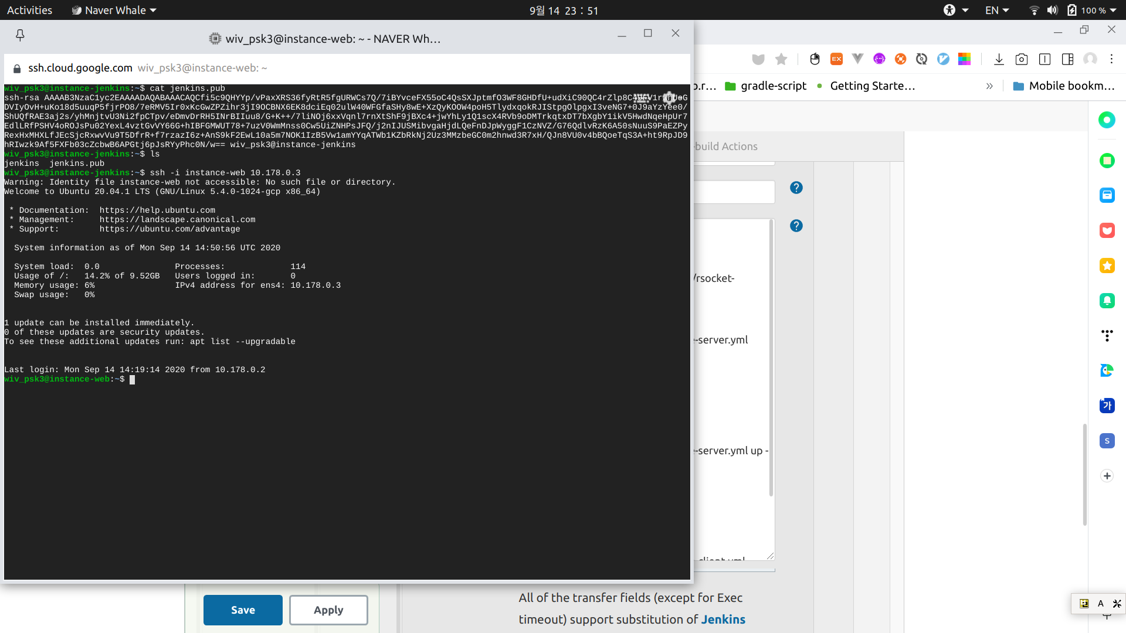Click the Save button
Viewport: 1126px width, 633px height.
tap(243, 610)
